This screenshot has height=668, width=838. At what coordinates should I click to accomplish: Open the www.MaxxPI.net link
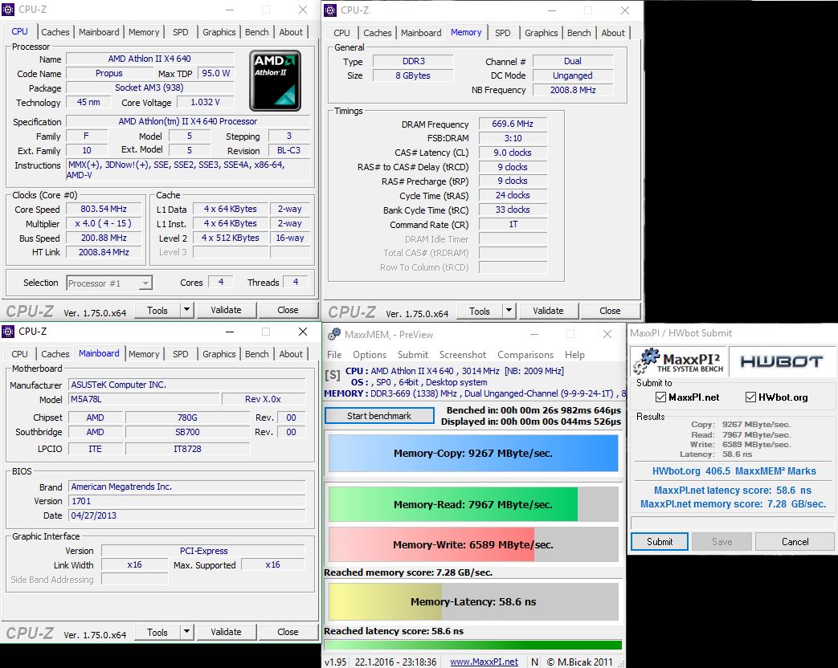tap(484, 662)
